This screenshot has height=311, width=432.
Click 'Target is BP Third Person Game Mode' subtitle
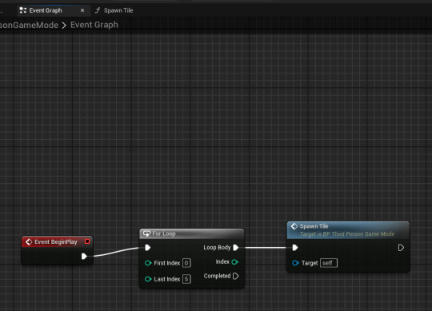pyautogui.click(x=347, y=234)
